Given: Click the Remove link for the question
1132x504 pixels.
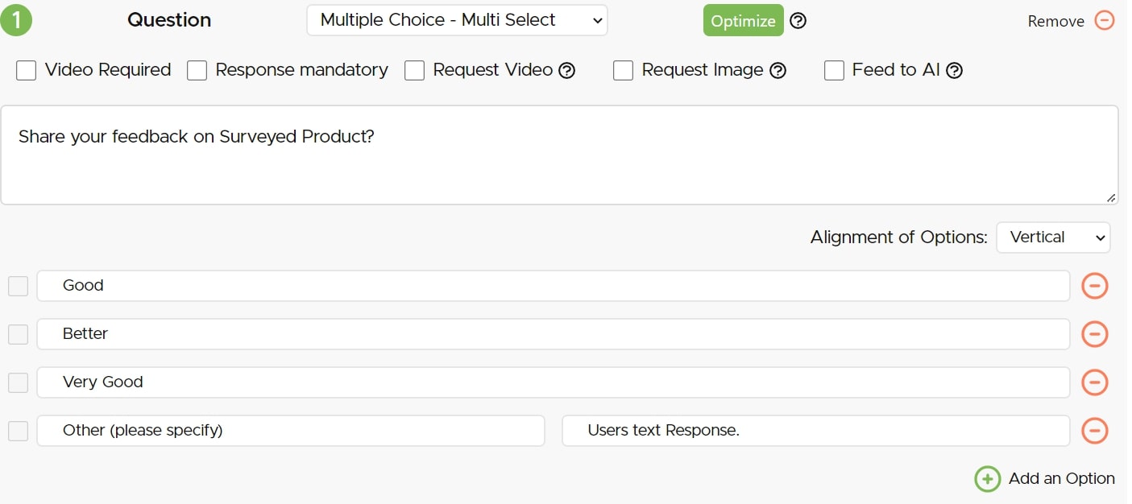Looking at the screenshot, I should click(x=1055, y=22).
